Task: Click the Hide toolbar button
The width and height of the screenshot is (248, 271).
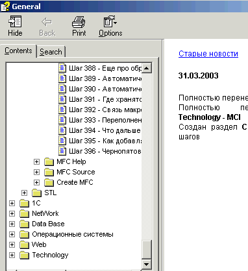Action: 15,26
